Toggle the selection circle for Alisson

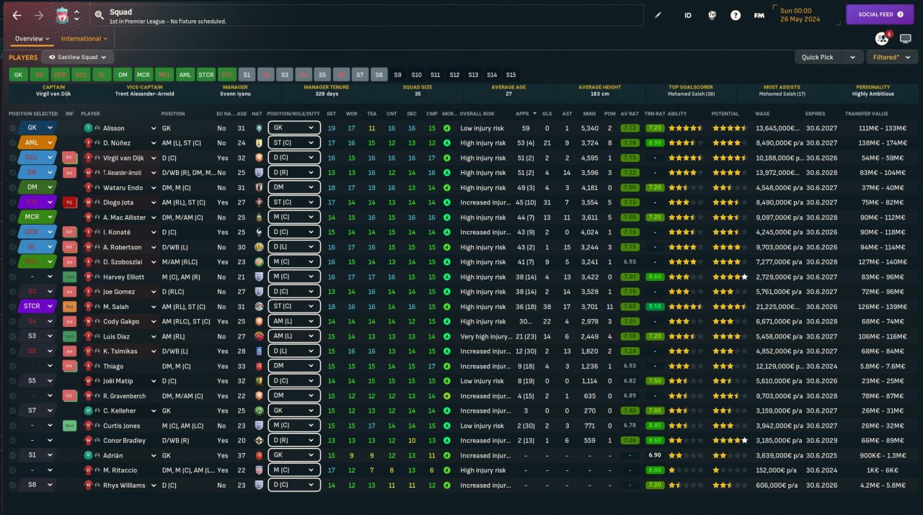[12, 127]
